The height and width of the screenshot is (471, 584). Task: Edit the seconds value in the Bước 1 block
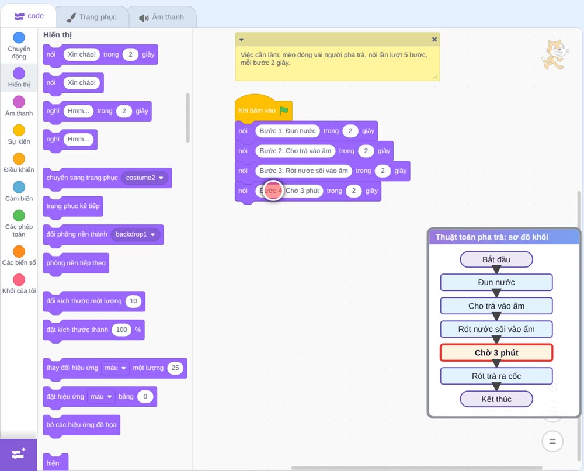(350, 131)
